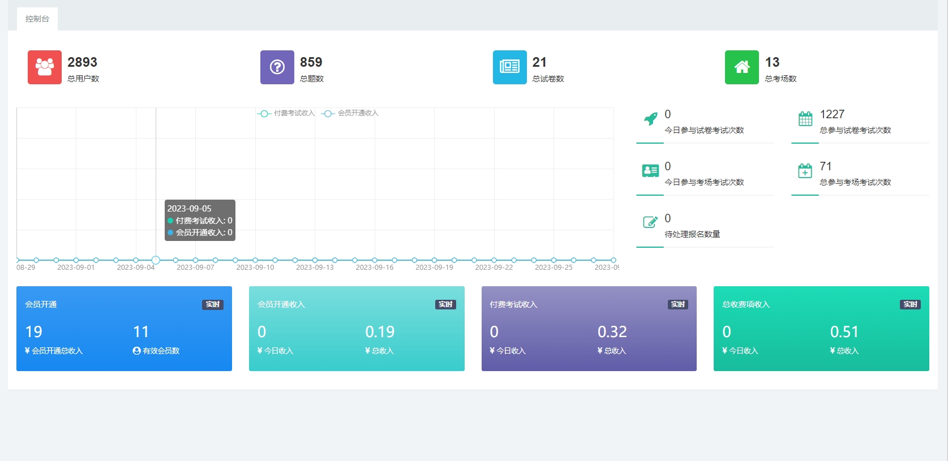Click the edit icon for 待处理报名数量
The width and height of the screenshot is (948, 461).
[x=650, y=222]
